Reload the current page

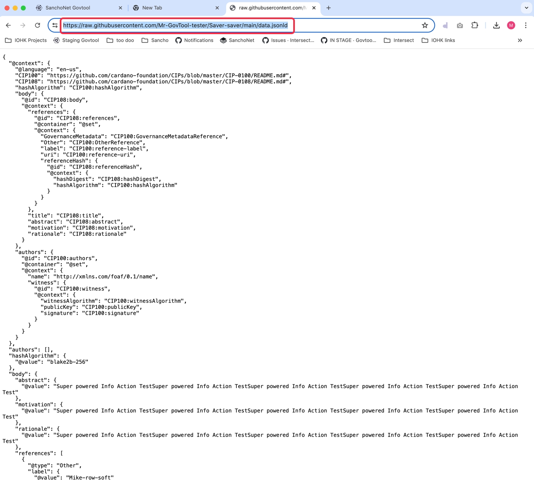37,25
